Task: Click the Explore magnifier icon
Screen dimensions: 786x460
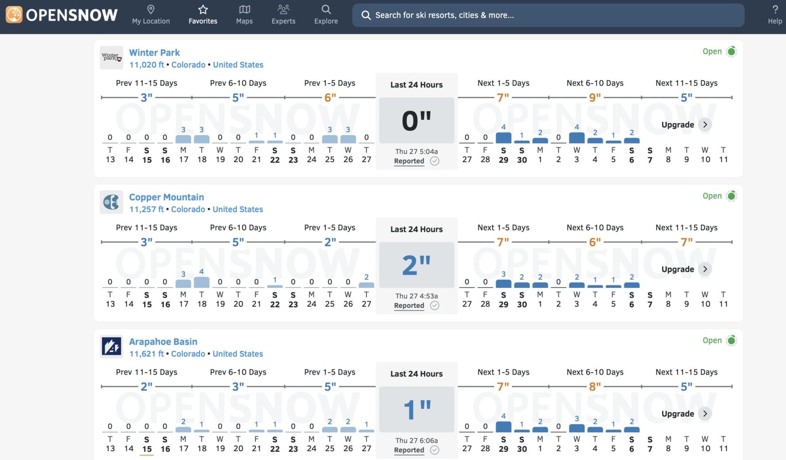Action: point(326,9)
